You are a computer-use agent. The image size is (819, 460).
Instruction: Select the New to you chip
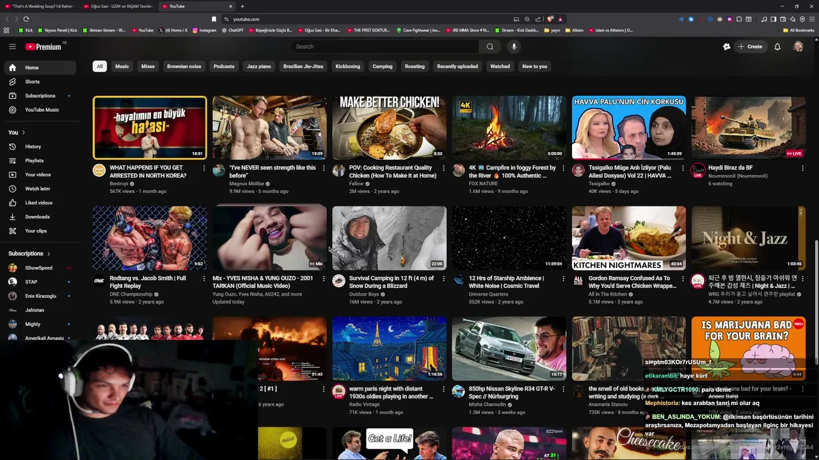pos(535,66)
